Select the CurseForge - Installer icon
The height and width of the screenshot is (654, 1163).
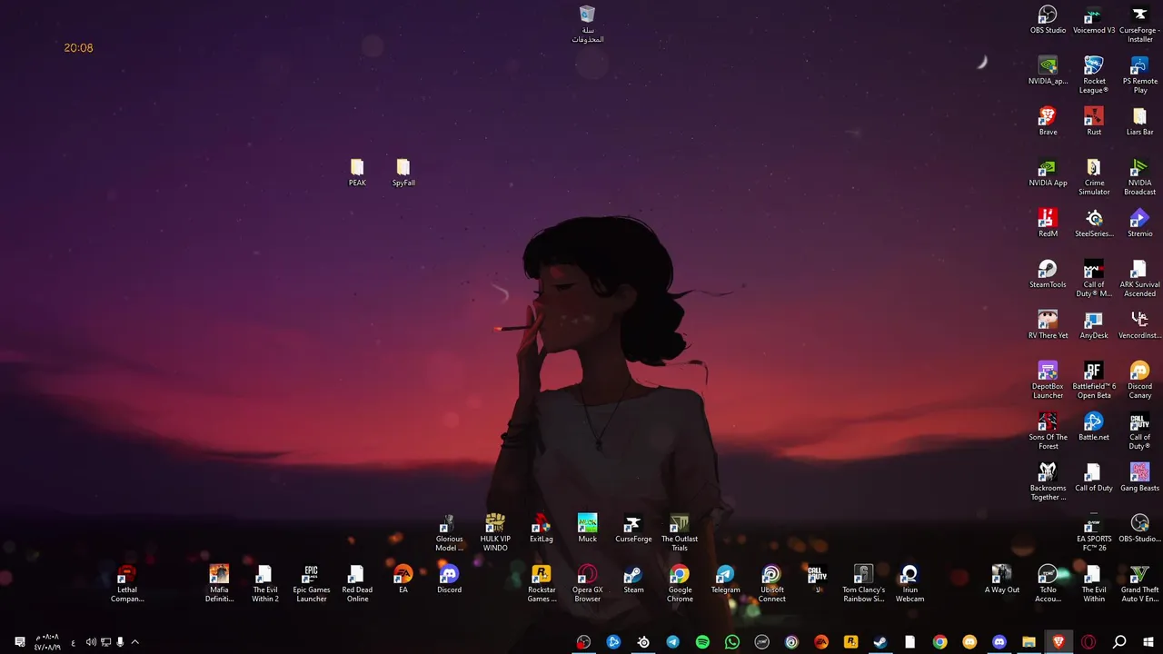(x=1139, y=25)
